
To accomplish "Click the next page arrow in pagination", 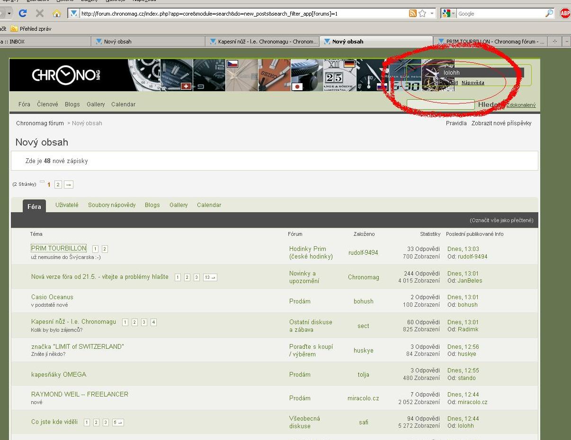I will [x=69, y=185].
